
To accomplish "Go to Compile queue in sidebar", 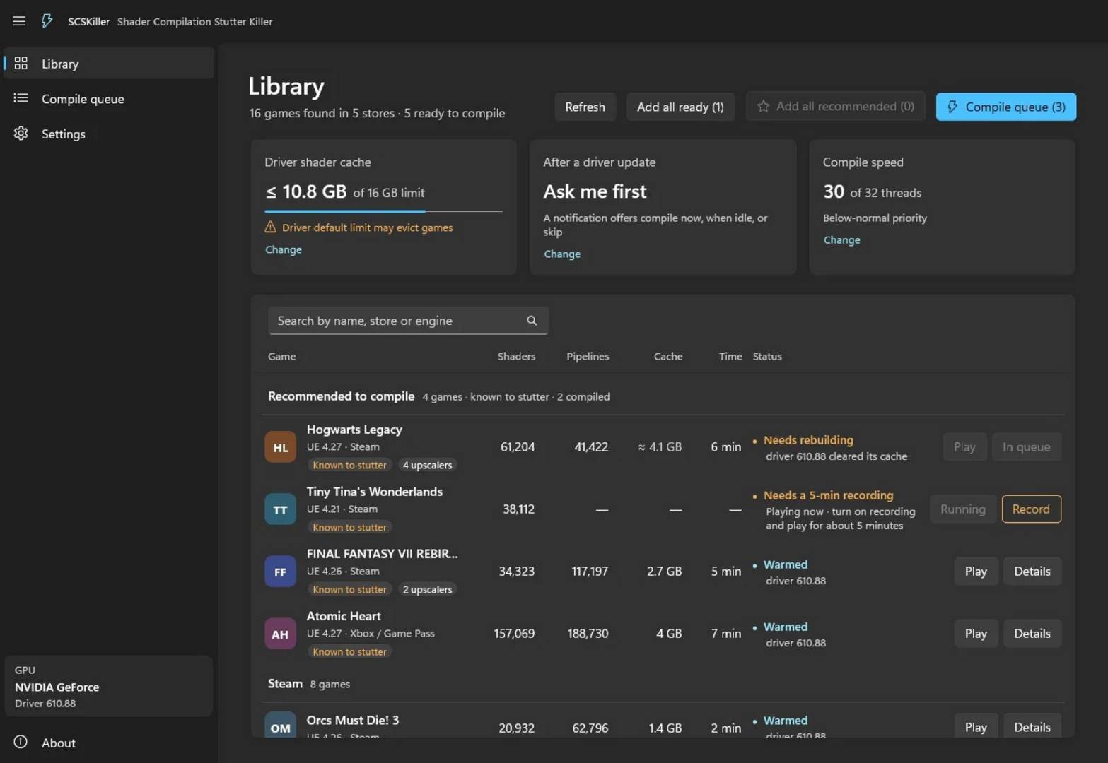I will tap(109, 99).
